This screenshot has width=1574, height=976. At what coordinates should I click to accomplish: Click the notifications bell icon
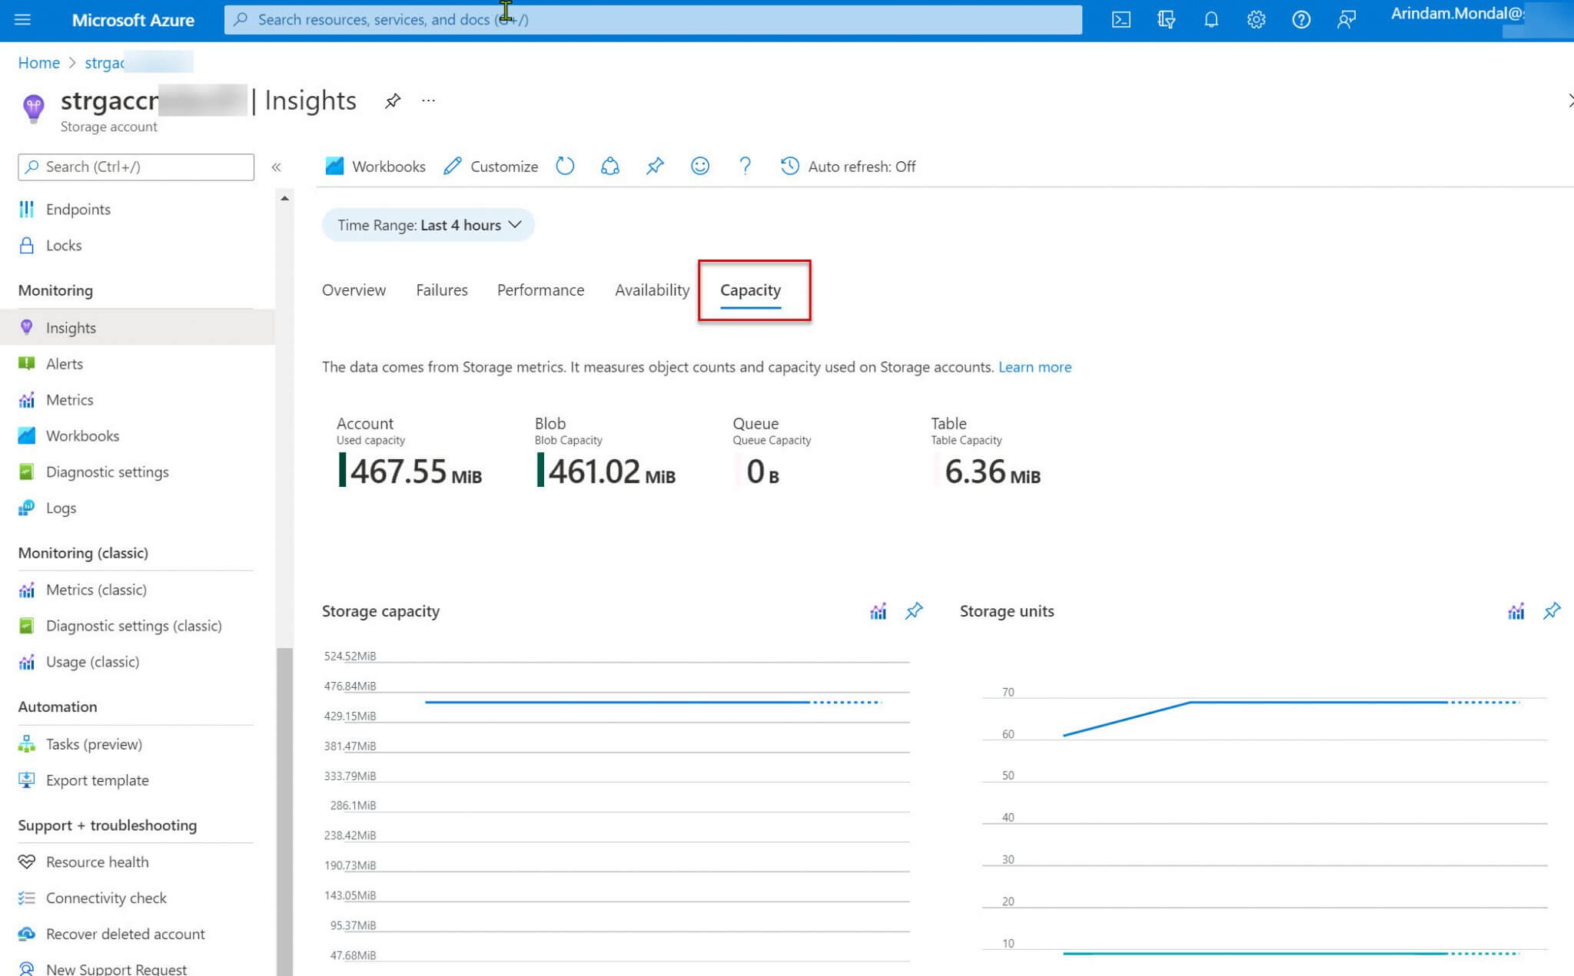(x=1210, y=20)
